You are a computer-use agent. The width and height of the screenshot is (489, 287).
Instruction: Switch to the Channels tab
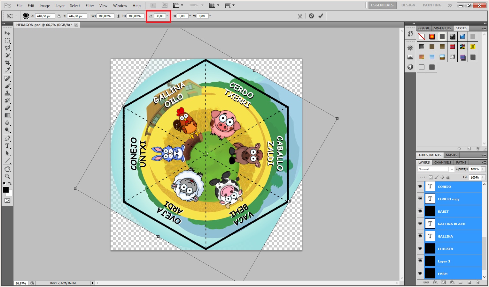(443, 163)
